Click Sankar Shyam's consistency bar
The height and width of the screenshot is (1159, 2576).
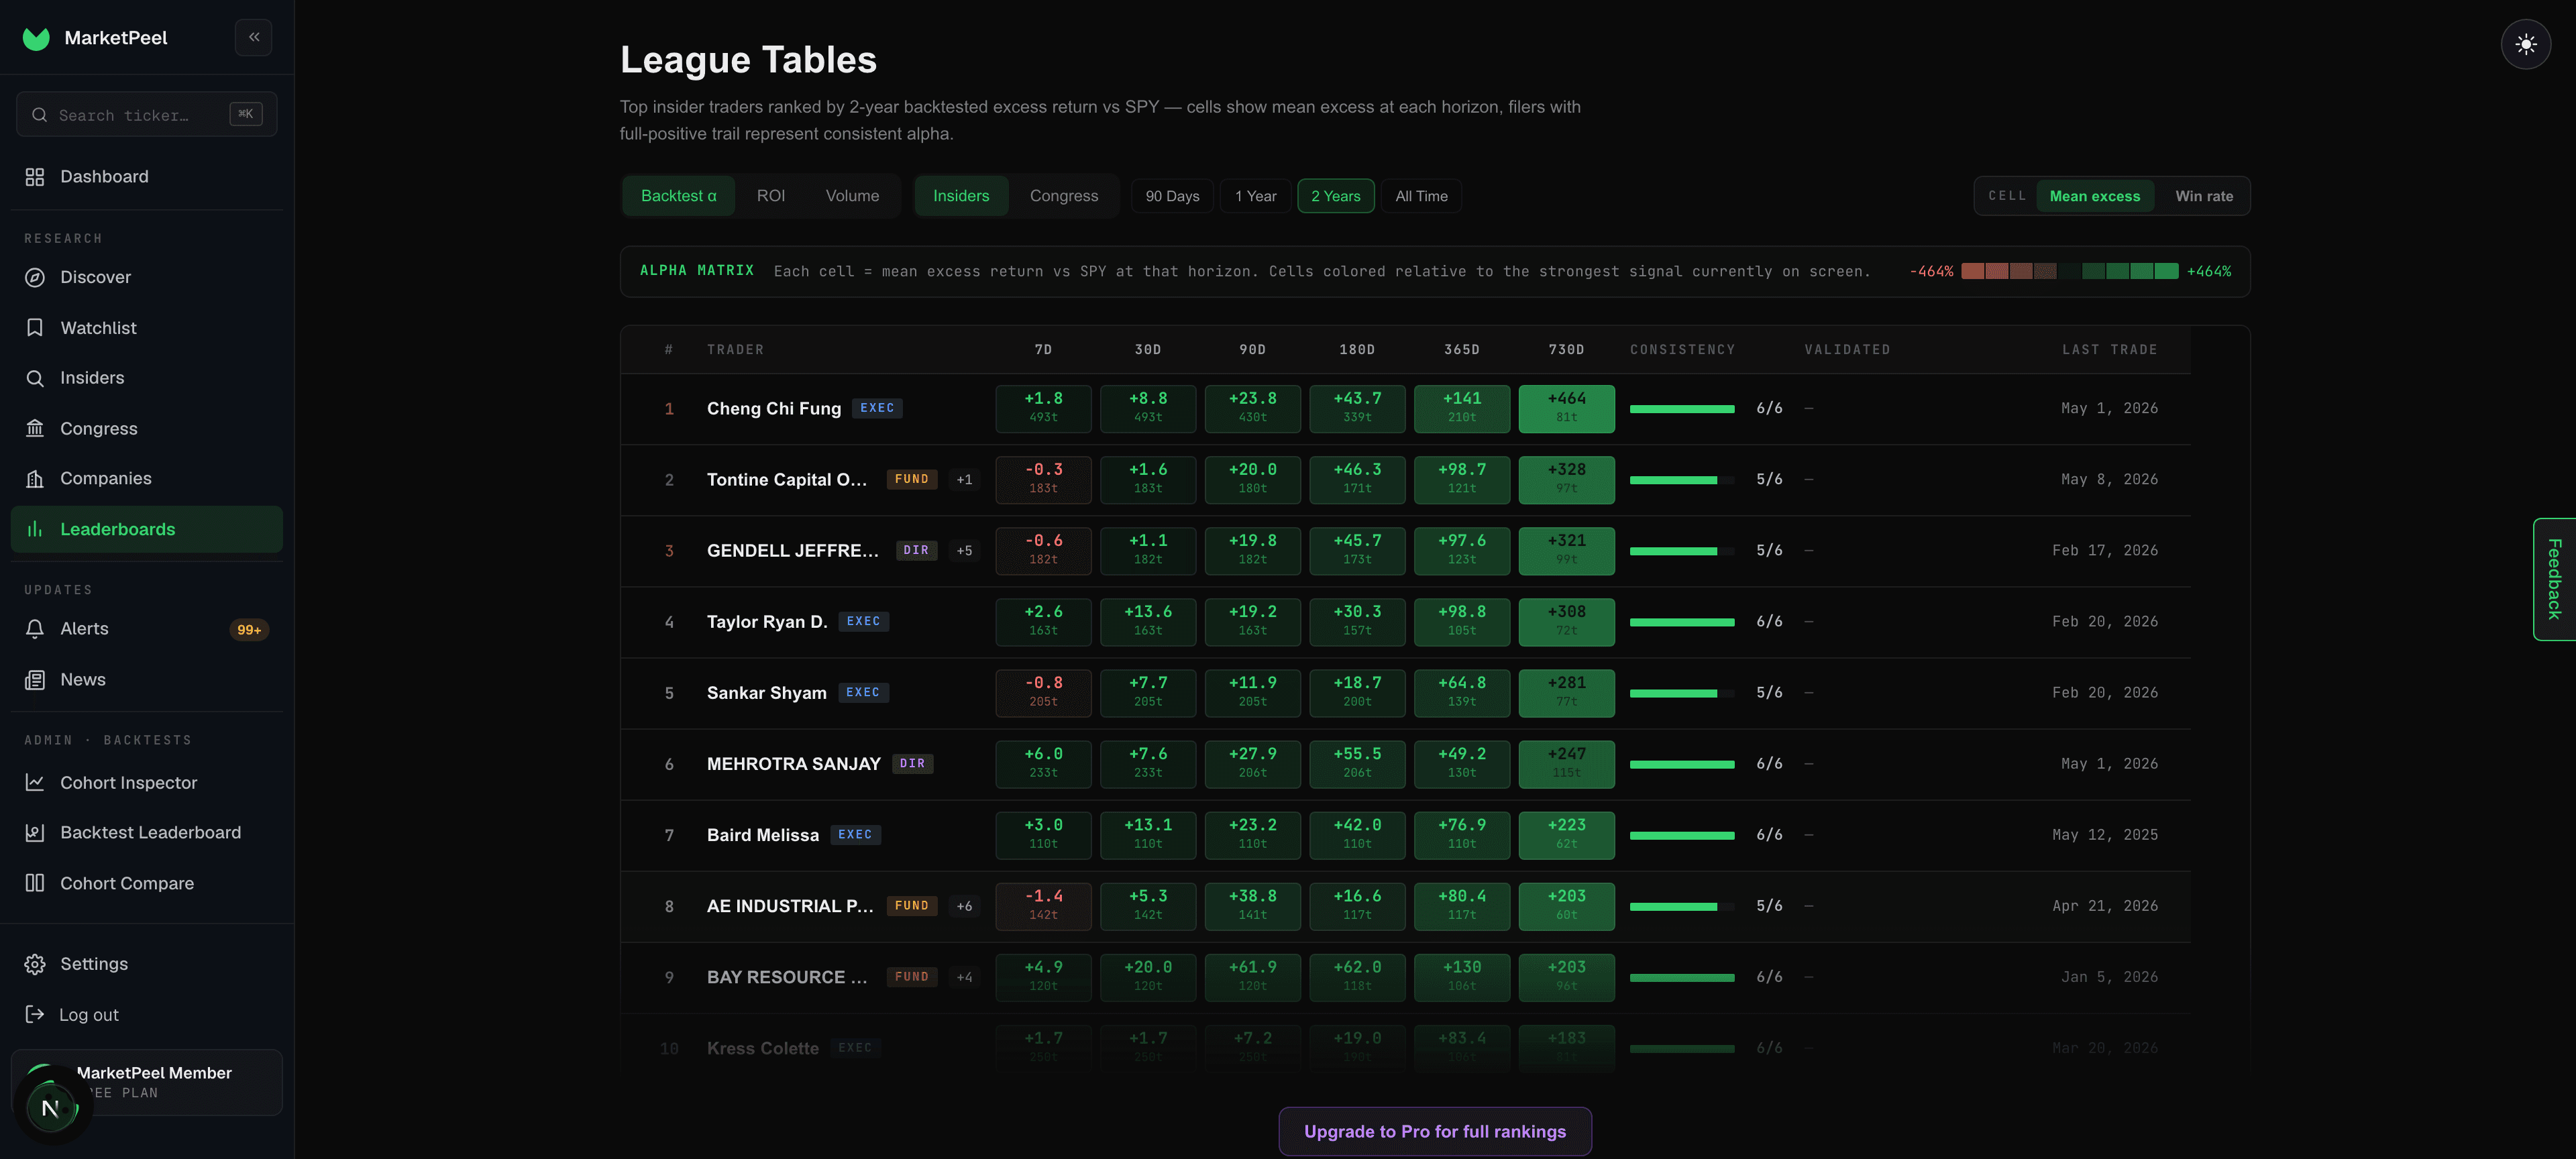[x=1682, y=693]
